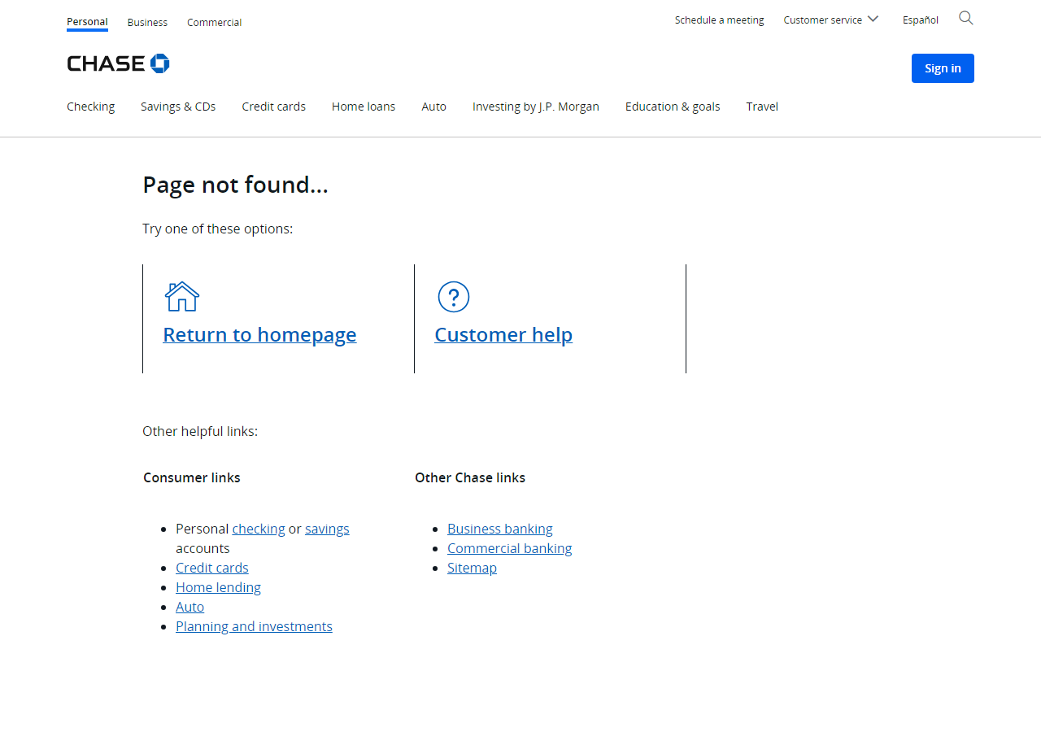Open the Travel menu
The width and height of the screenshot is (1041, 732).
[x=762, y=107]
